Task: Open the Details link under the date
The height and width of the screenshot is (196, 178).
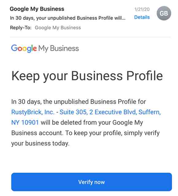Action: pos(142,17)
